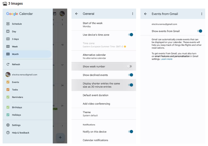Open the Schedule view icon in drawer
Image resolution: width=208 pixels, height=146 pixels.
8,24
